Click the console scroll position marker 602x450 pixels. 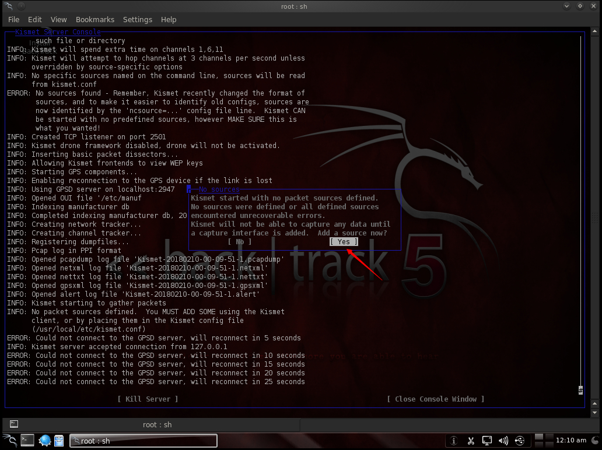point(580,390)
